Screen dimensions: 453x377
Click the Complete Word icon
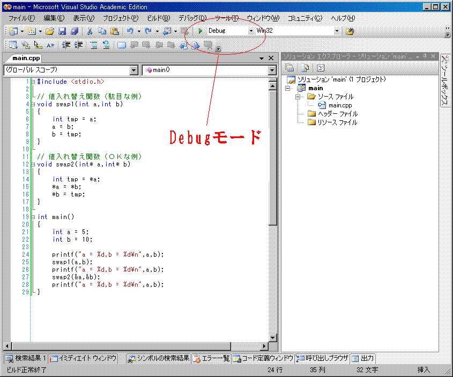pyautogui.click(x=50, y=45)
